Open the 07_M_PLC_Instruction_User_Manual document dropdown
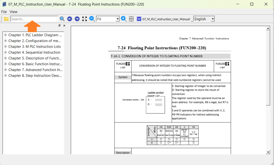Image resolution: width=274 pixels, height=165 pixels. pyautogui.click(x=192, y=21)
